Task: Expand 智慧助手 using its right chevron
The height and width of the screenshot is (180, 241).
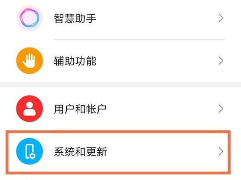Action: pyautogui.click(x=221, y=18)
